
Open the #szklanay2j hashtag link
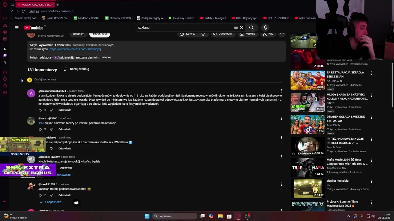(106, 45)
